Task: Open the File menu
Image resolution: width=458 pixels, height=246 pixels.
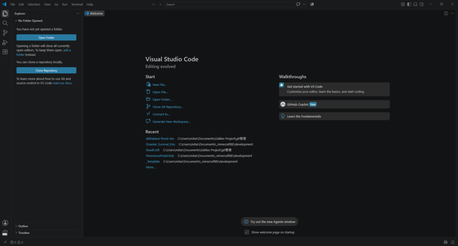Action: [x=13, y=4]
